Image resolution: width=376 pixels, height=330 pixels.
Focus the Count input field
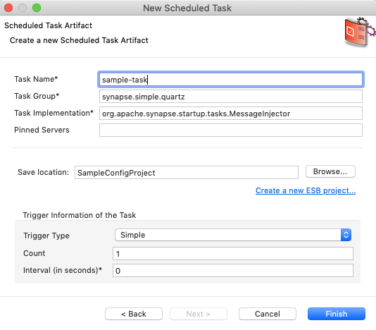point(233,254)
